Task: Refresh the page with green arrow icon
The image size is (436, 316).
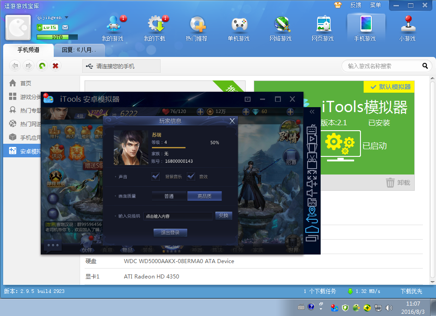Action: [x=42, y=66]
